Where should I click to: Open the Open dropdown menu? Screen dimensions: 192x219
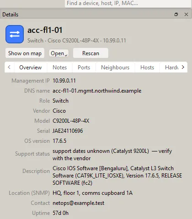(x=59, y=53)
